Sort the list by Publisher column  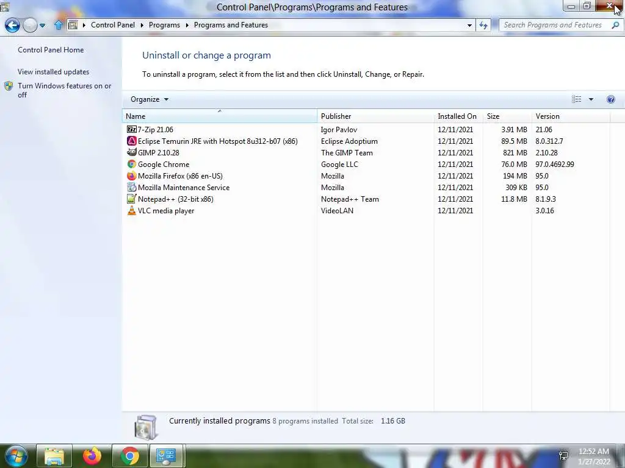[x=375, y=116]
